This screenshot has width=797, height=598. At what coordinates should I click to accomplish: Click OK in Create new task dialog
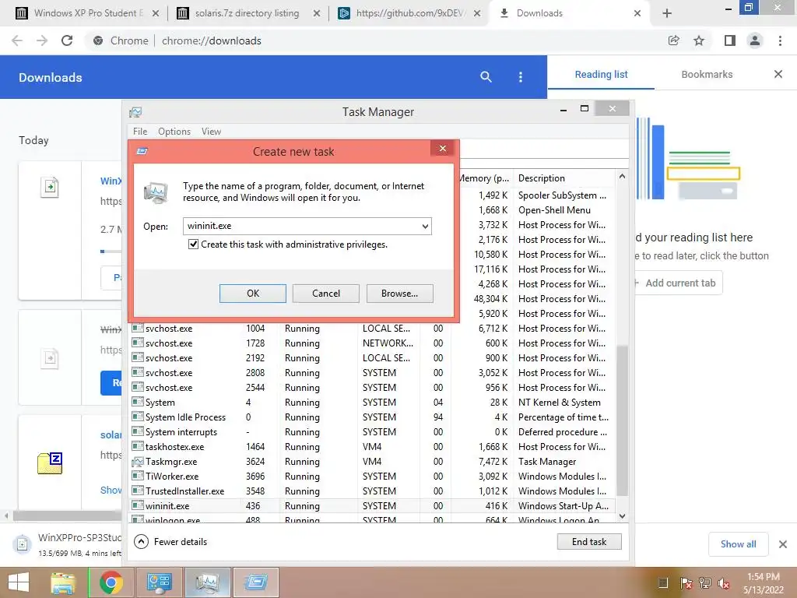coord(253,294)
